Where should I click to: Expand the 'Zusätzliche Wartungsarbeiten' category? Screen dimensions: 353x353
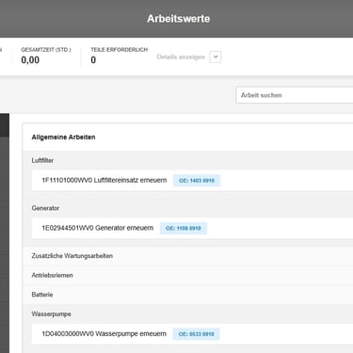click(x=187, y=256)
